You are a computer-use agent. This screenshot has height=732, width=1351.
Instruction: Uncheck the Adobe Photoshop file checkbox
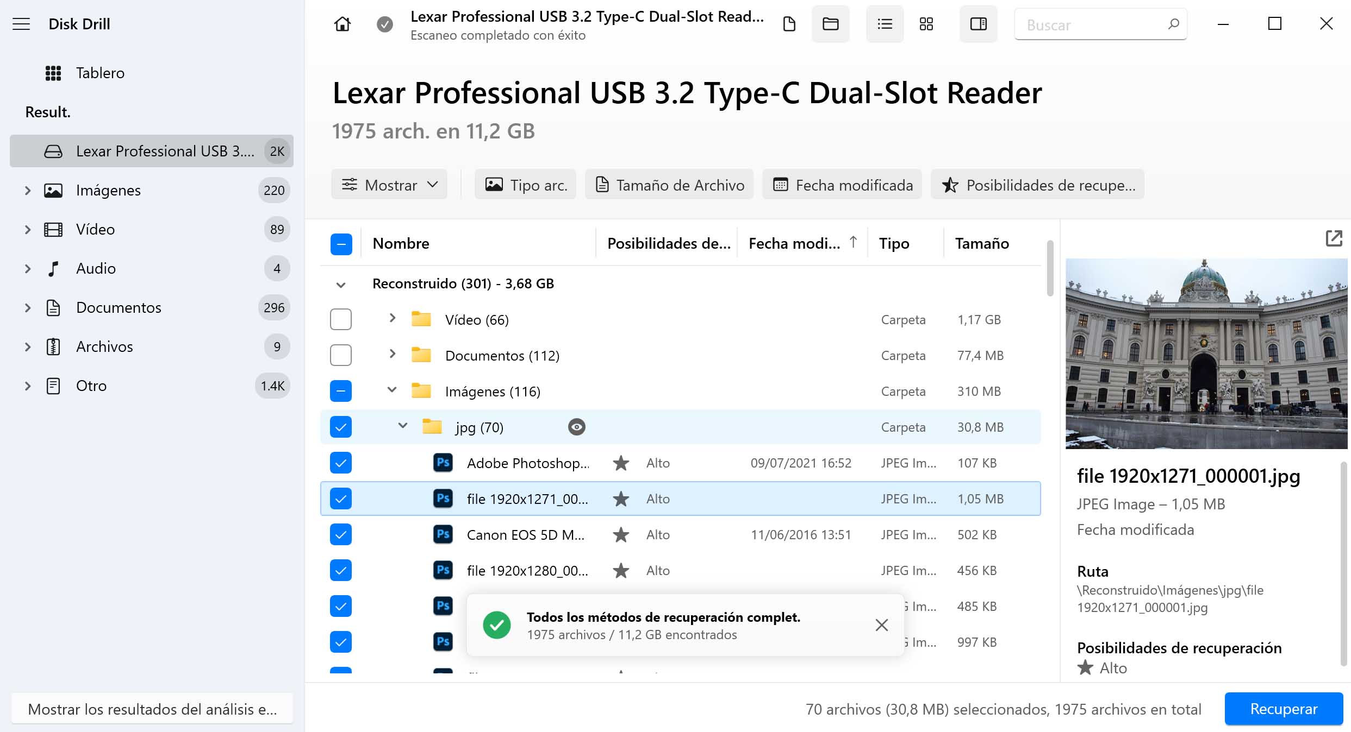coord(341,463)
